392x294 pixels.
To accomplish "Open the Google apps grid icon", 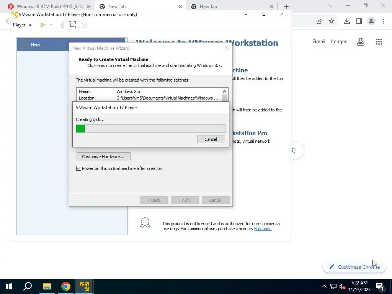I will coord(379,41).
